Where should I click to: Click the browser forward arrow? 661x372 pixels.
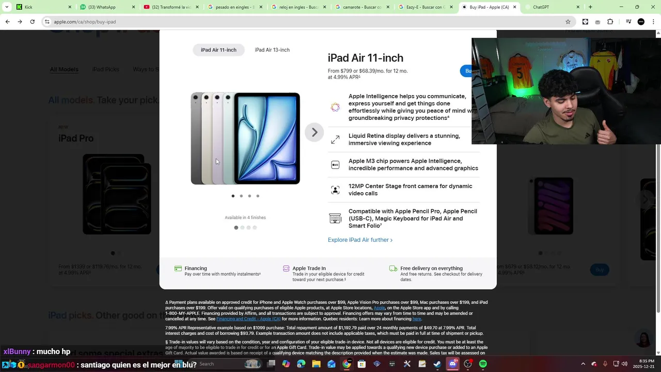coord(20,22)
